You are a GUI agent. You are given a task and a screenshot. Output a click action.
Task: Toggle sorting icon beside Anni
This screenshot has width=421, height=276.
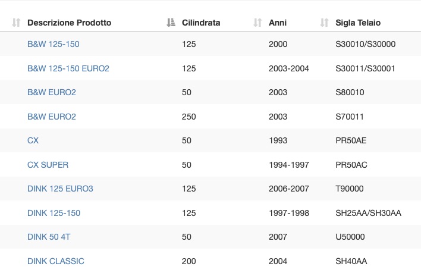coord(257,23)
